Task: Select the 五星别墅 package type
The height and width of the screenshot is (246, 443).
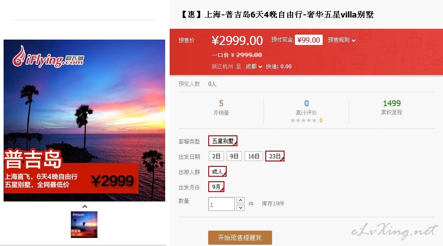Action: coord(223,141)
